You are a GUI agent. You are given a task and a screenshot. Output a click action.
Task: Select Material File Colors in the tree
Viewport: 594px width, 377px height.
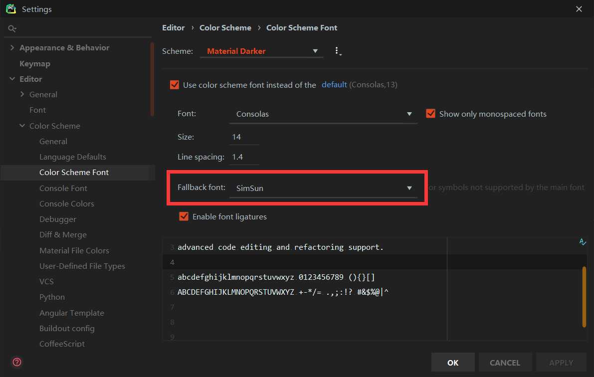(x=74, y=250)
